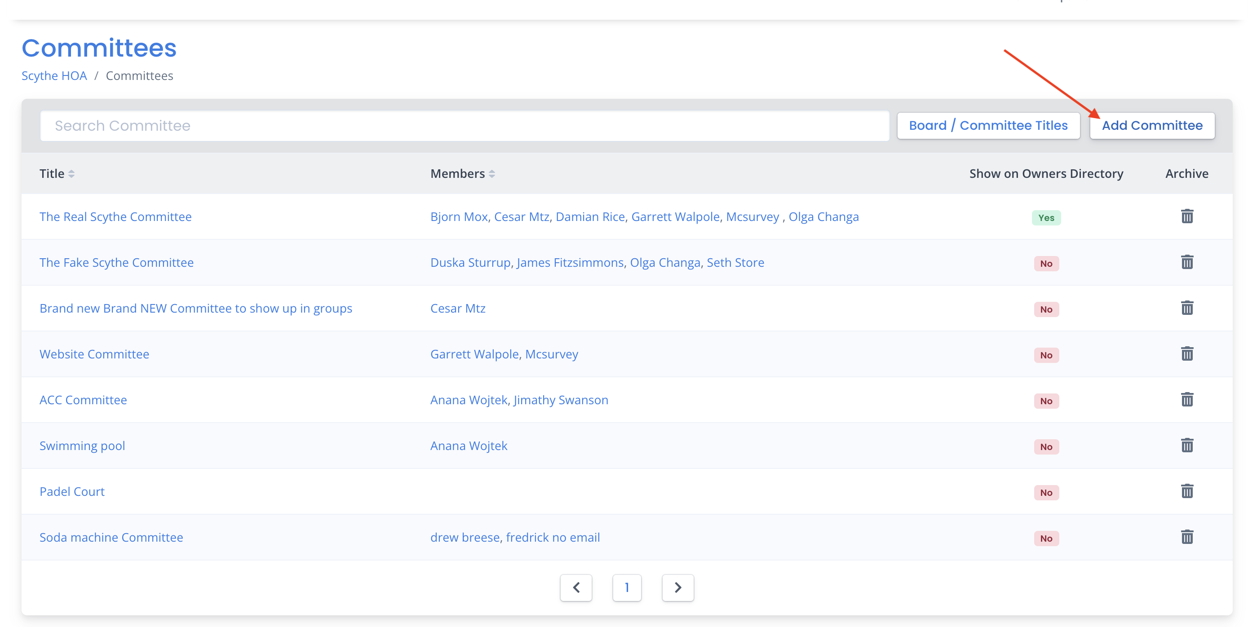Archive Padel Court with trash icon
The height and width of the screenshot is (627, 1248).
1186,491
